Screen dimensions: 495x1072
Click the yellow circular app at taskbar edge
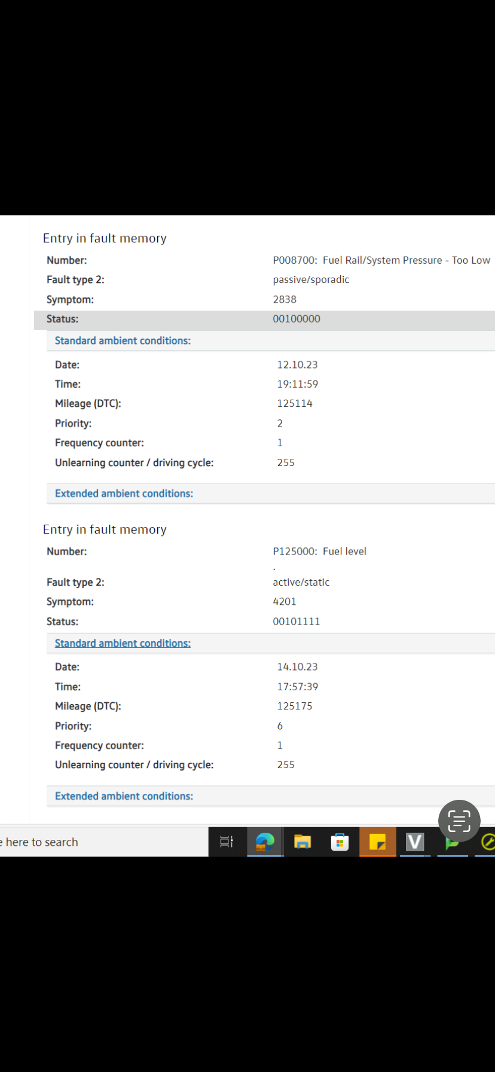(x=488, y=842)
